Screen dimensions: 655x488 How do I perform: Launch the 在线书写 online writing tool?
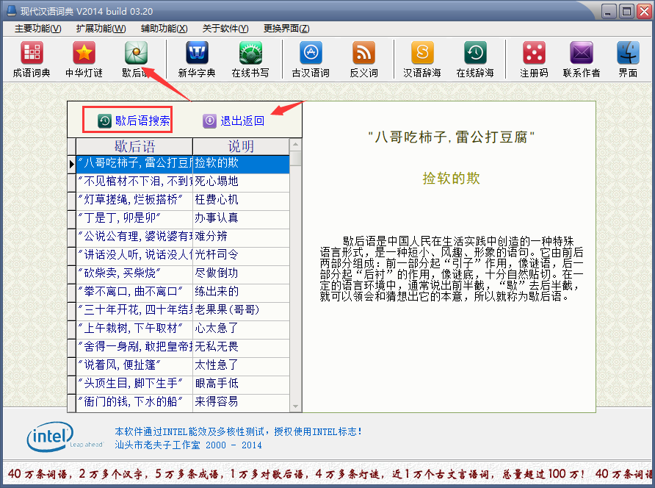coord(250,59)
